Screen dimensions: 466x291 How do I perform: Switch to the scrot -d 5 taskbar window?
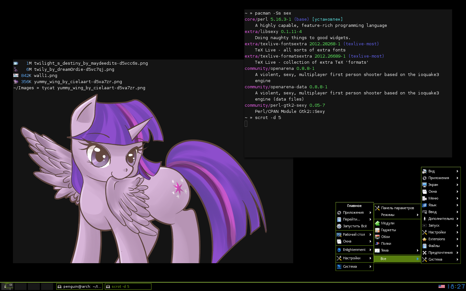(128, 286)
